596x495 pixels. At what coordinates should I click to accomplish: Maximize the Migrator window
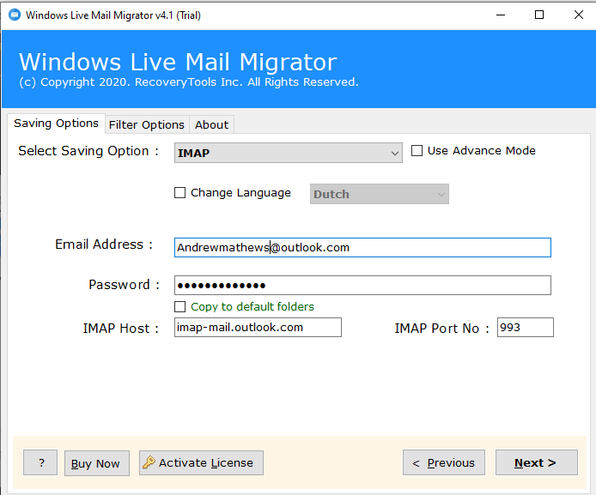tap(539, 15)
